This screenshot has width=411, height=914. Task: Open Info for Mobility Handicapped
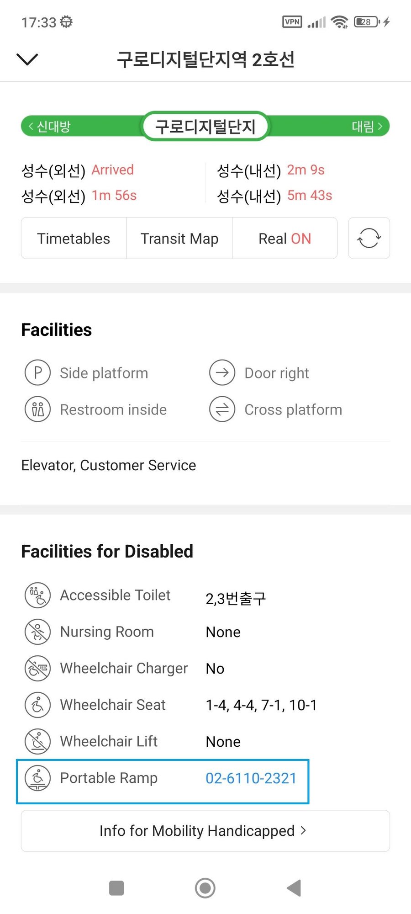pyautogui.click(x=205, y=831)
